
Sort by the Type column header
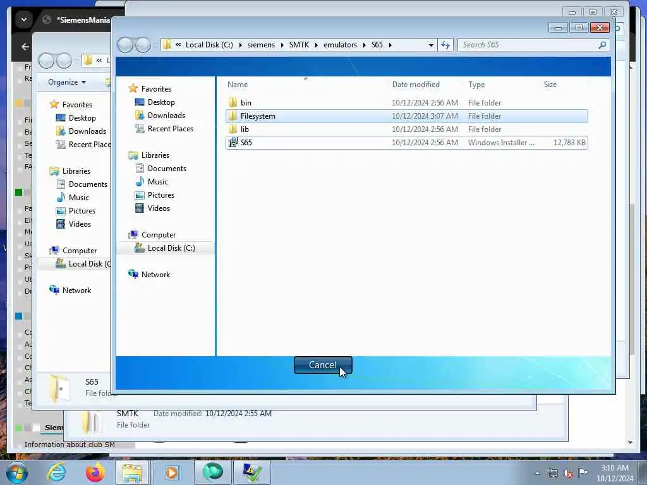coord(476,85)
